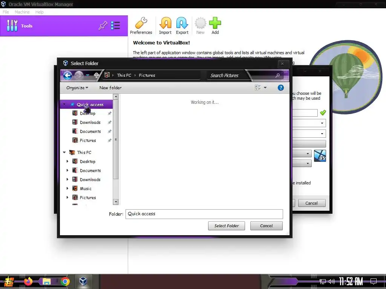Viewport: 386px width, 289px height.
Task: Click the network tray icon
Action: pos(323,281)
